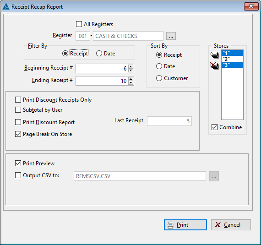Click the Last Receipt value field
The height and width of the screenshot is (245, 261).
coord(169,121)
